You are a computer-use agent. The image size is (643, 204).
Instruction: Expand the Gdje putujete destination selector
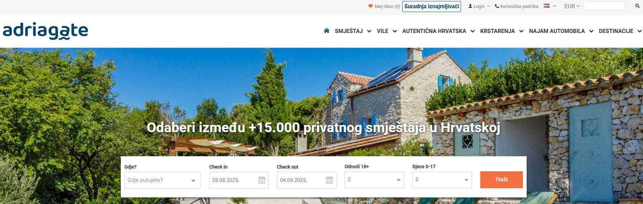pos(163,180)
